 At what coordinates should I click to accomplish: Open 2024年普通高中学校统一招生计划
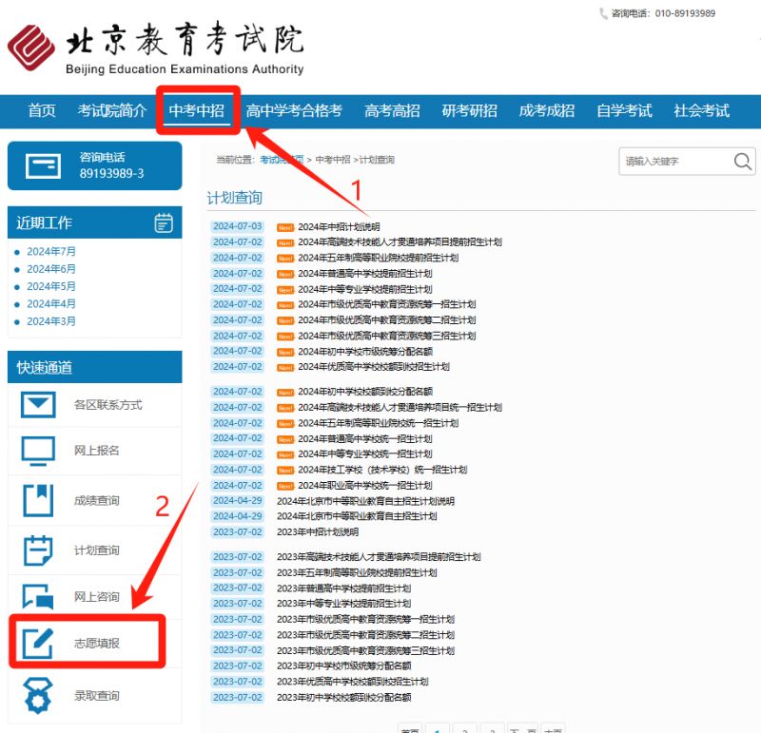click(365, 438)
